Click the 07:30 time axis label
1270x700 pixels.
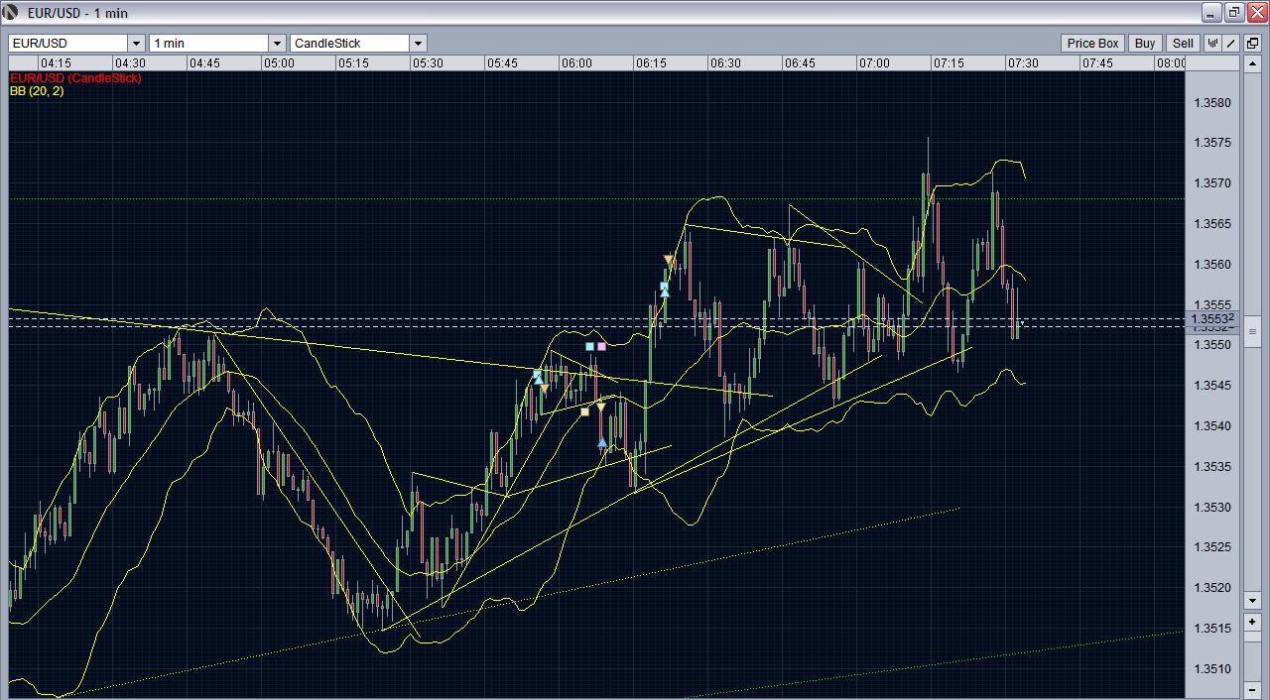[1023, 63]
